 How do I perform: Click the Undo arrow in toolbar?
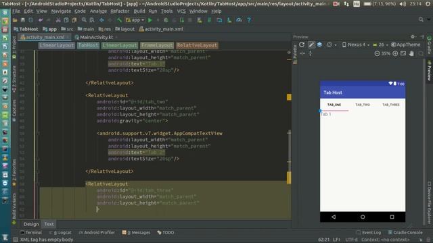click(41, 20)
